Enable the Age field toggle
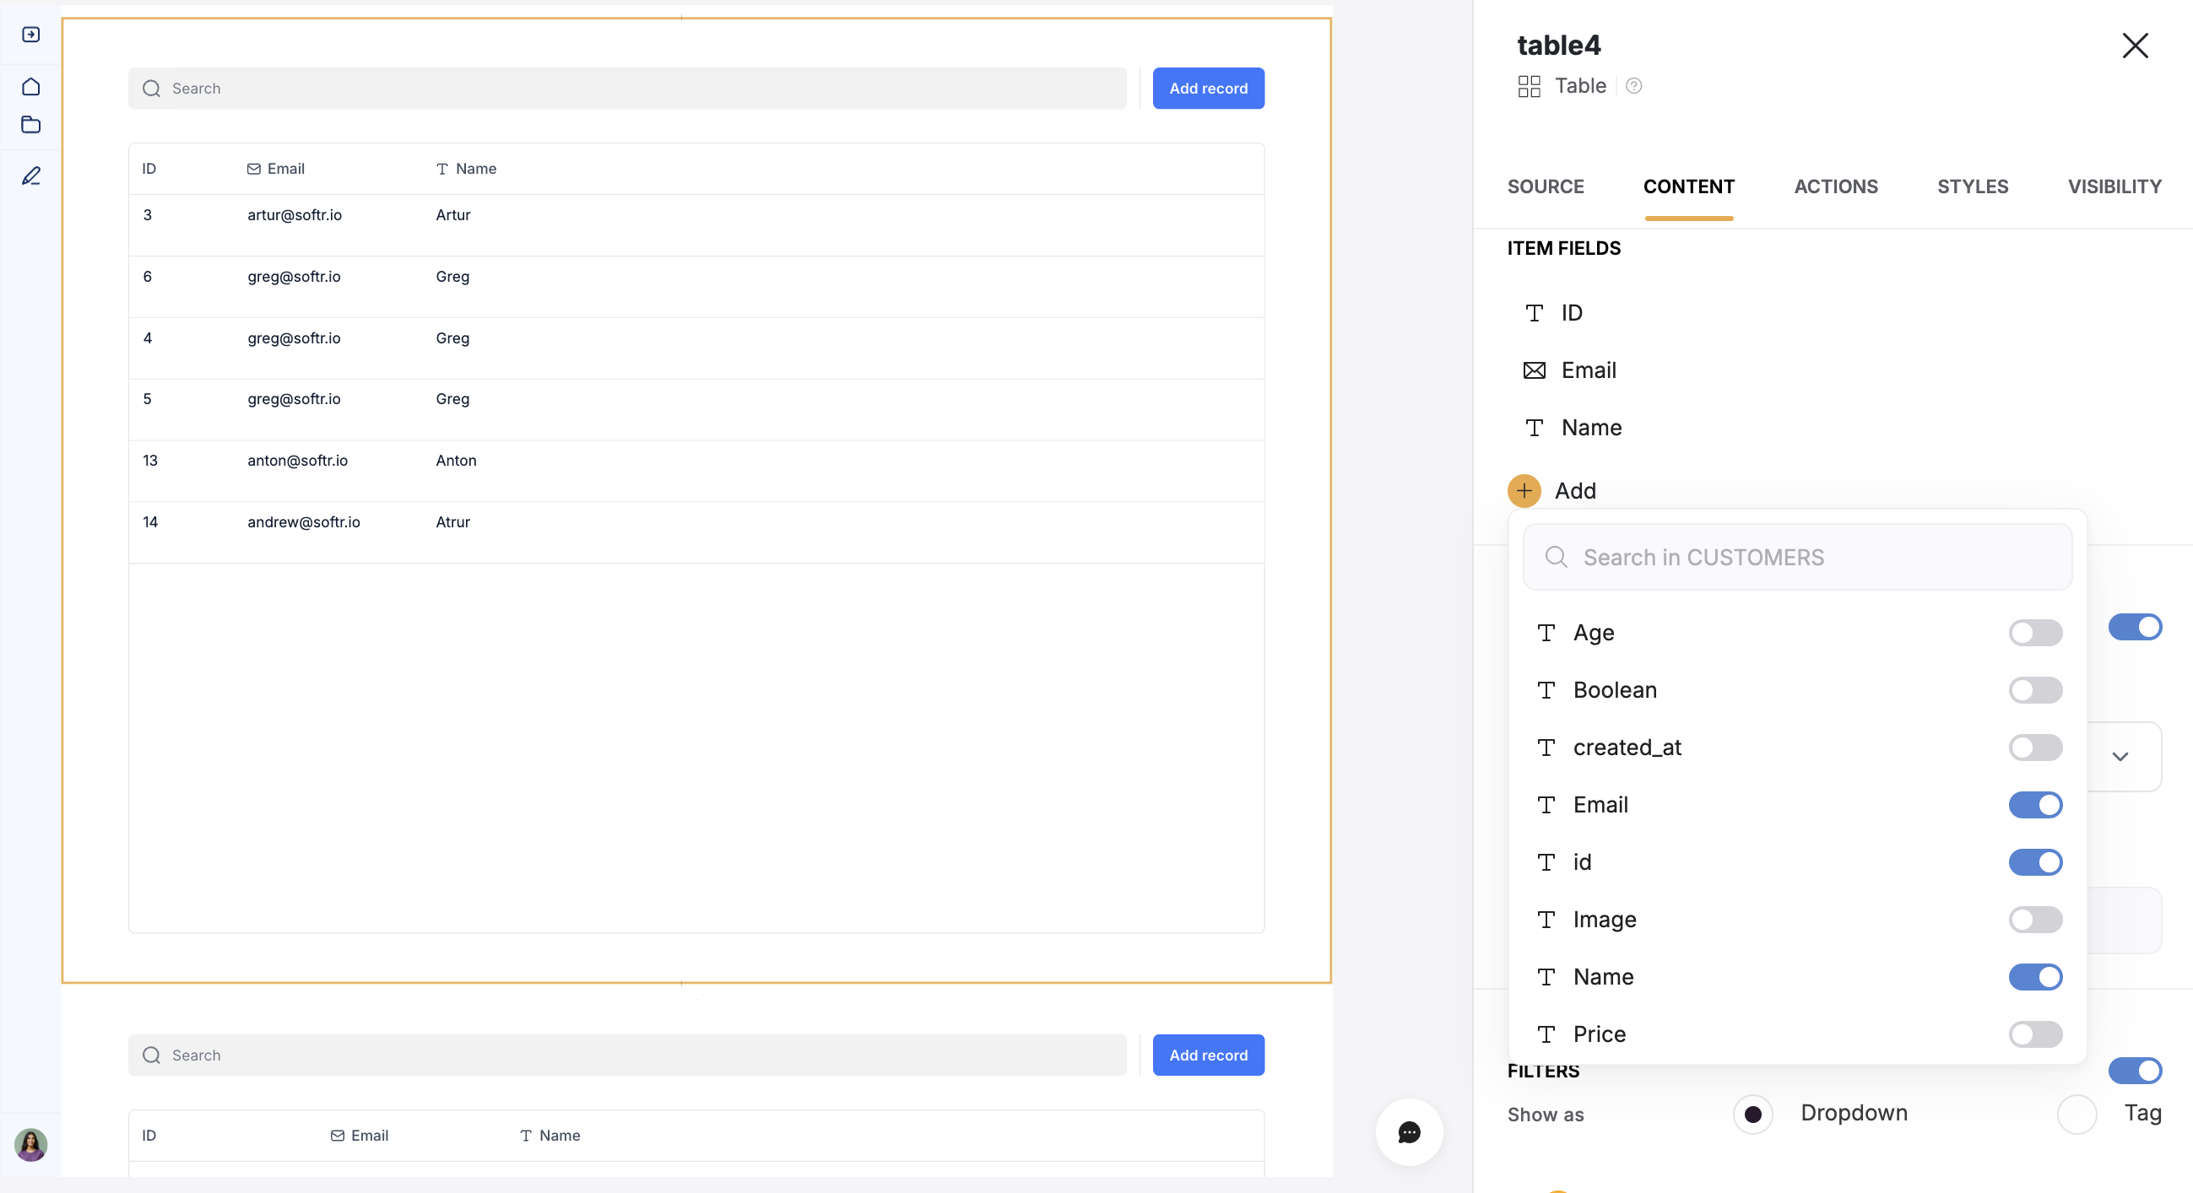The width and height of the screenshot is (2193, 1193). [2034, 633]
